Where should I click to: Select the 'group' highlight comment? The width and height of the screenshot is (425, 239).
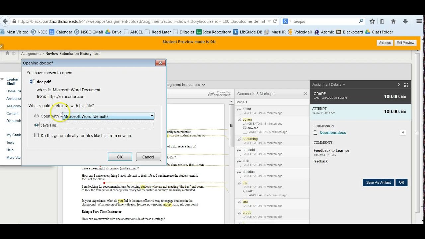[273, 215]
